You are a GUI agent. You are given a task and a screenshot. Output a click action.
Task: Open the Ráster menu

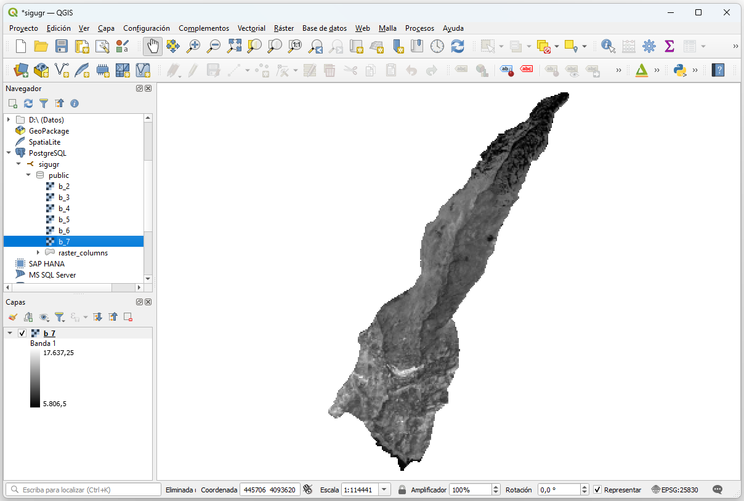[283, 28]
